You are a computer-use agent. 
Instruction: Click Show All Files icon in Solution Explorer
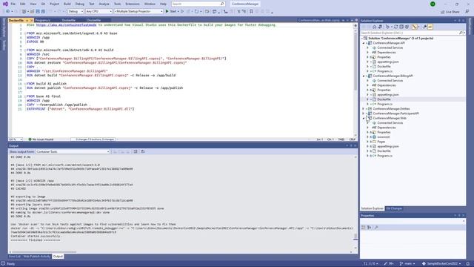[407, 27]
